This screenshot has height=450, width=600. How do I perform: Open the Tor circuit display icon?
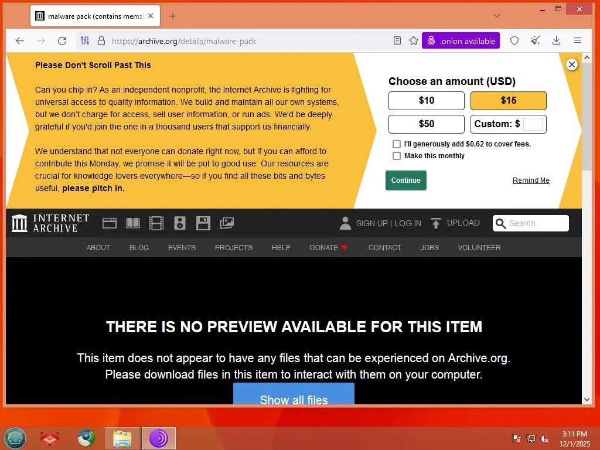84,40
